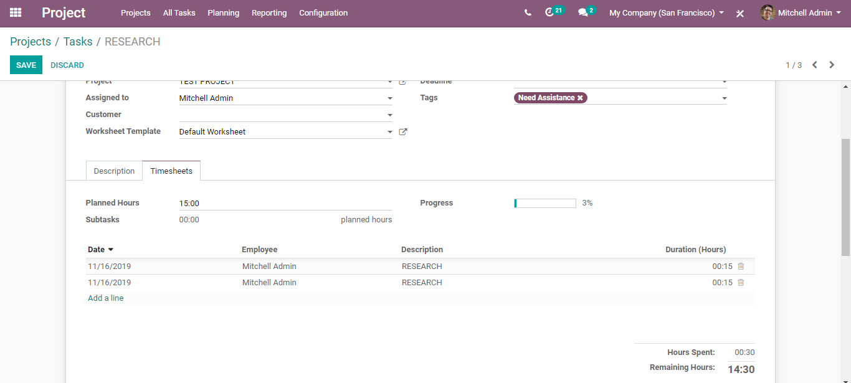The height and width of the screenshot is (383, 851).
Task: Delete the second timesheet line
Action: [741, 283]
